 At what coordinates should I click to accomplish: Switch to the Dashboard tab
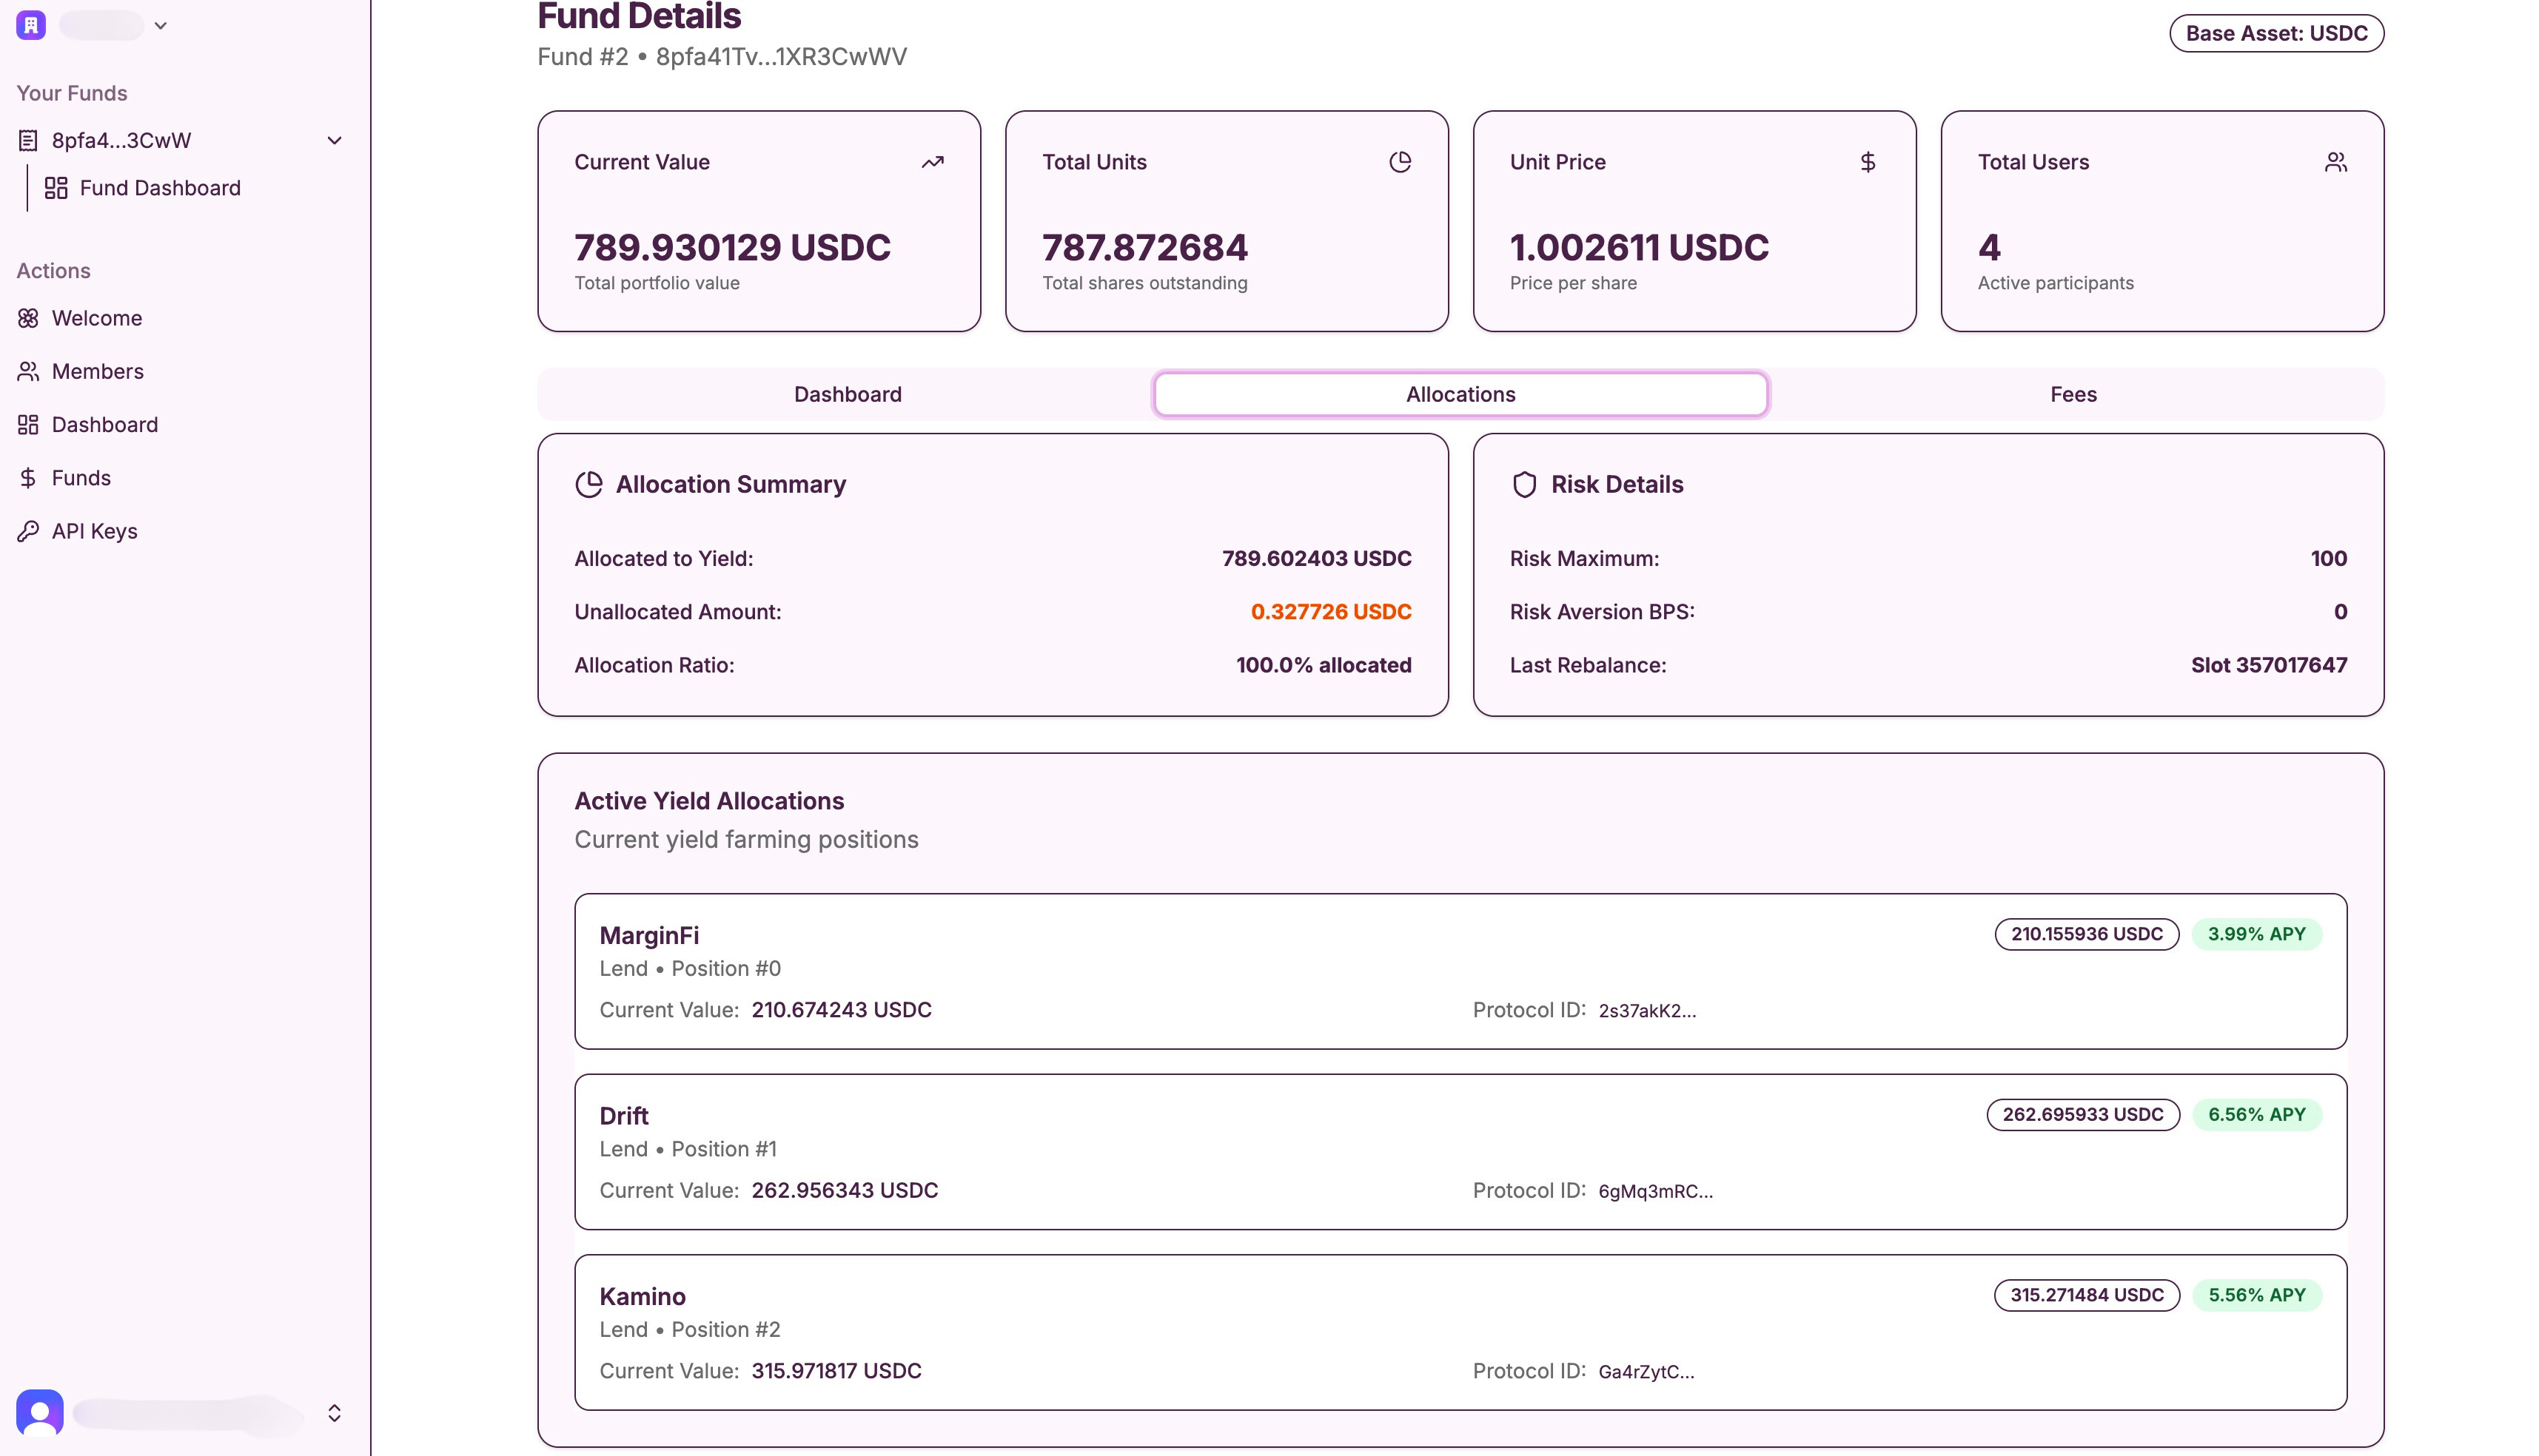848,394
